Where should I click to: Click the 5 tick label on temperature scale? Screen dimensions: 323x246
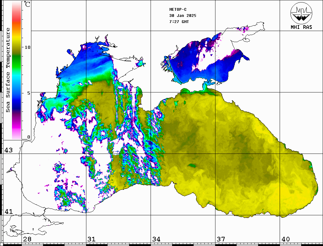point(29,93)
